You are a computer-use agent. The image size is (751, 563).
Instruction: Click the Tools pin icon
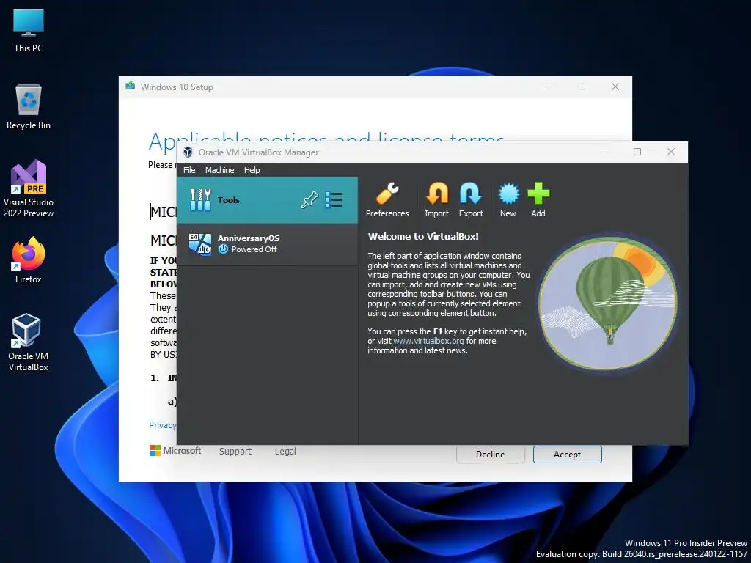click(x=309, y=199)
